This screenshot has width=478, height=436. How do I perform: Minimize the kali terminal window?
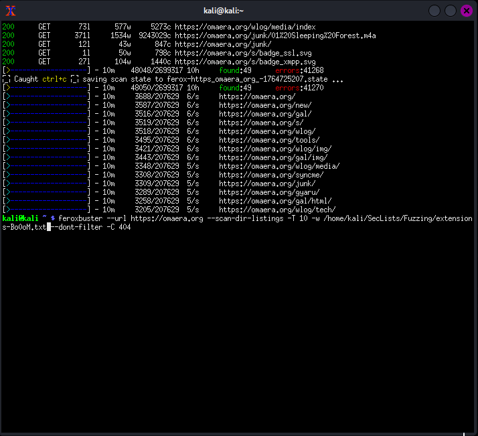coord(434,10)
